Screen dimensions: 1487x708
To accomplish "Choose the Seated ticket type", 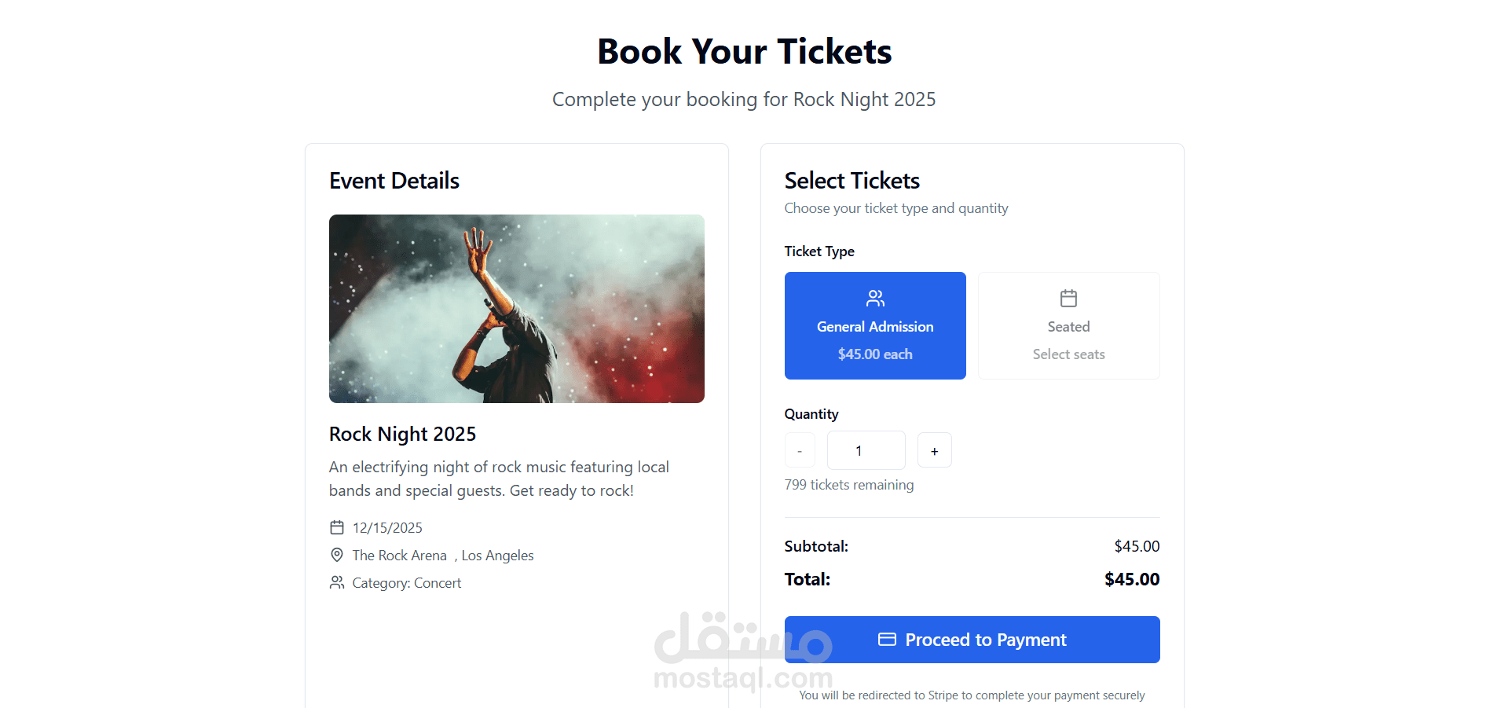I will pos(1068,325).
